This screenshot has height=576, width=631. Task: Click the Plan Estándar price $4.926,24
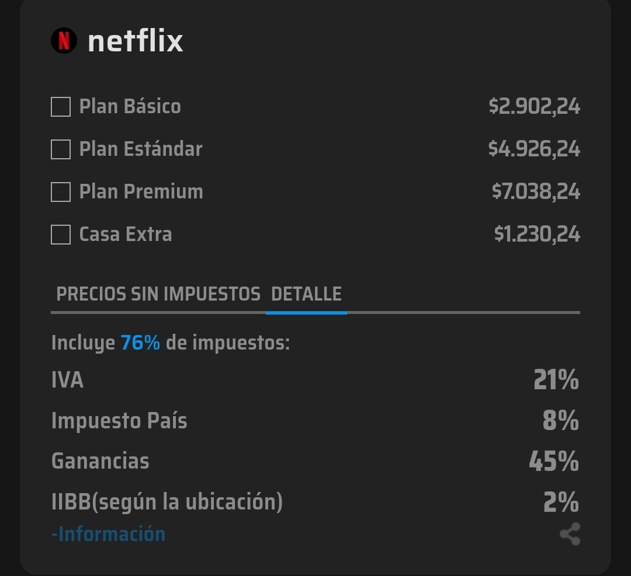coord(535,149)
